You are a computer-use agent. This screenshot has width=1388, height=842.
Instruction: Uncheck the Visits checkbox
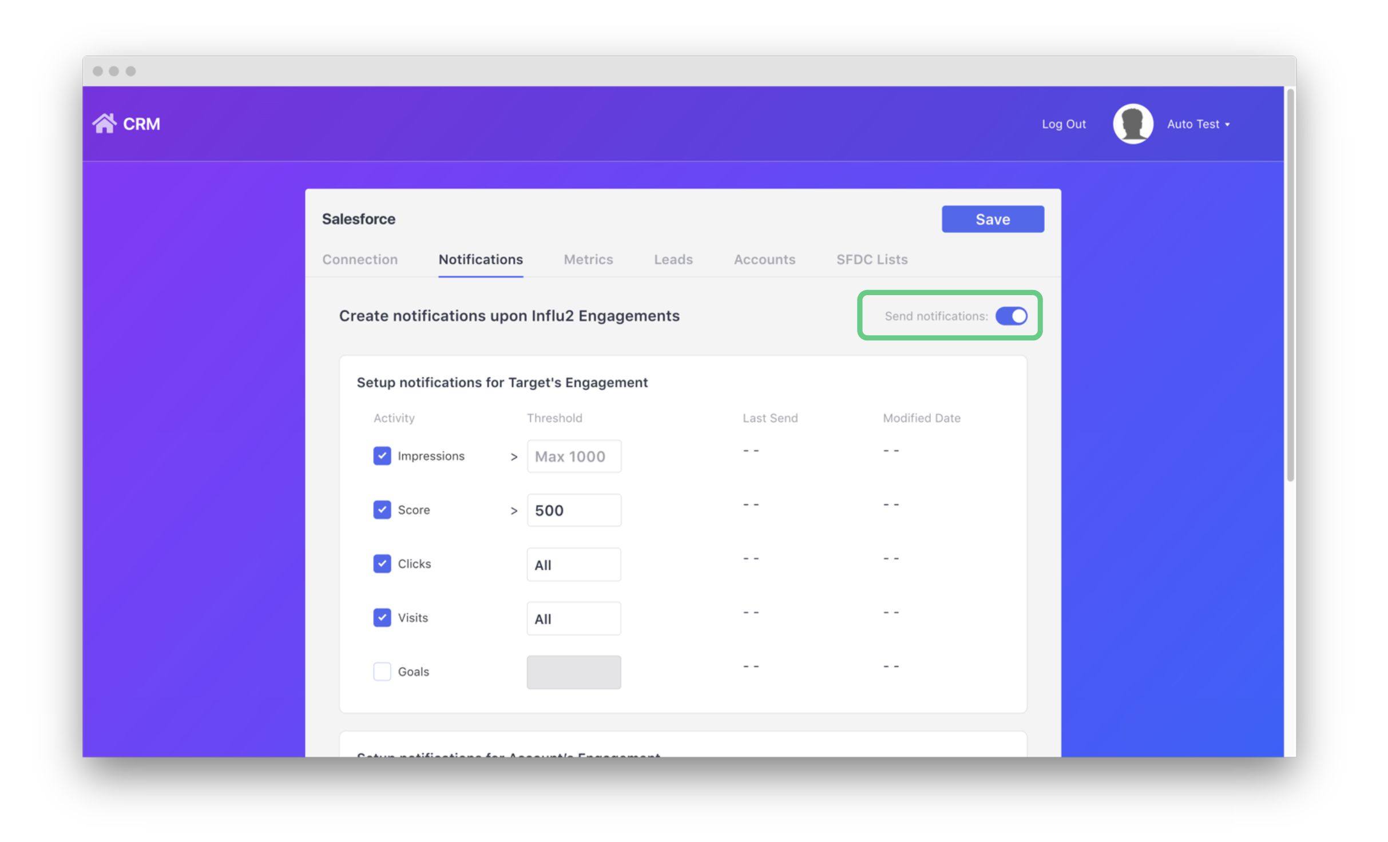coord(382,617)
